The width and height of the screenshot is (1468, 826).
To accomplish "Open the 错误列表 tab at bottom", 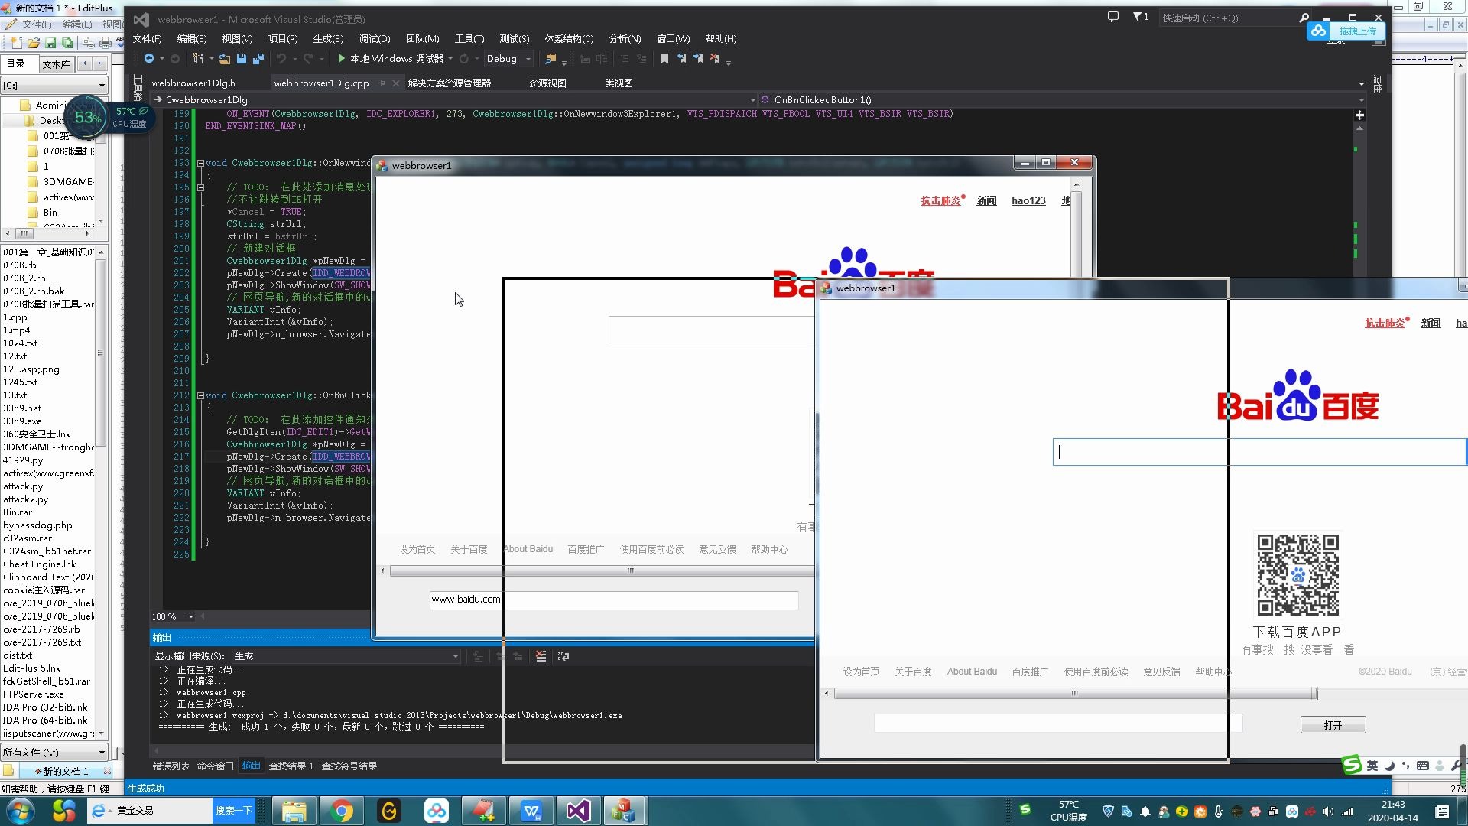I will pyautogui.click(x=171, y=766).
